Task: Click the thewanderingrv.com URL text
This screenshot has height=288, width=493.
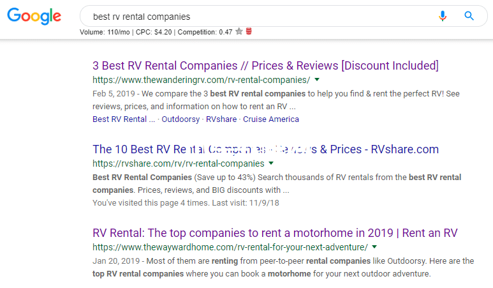Action: coord(201,80)
